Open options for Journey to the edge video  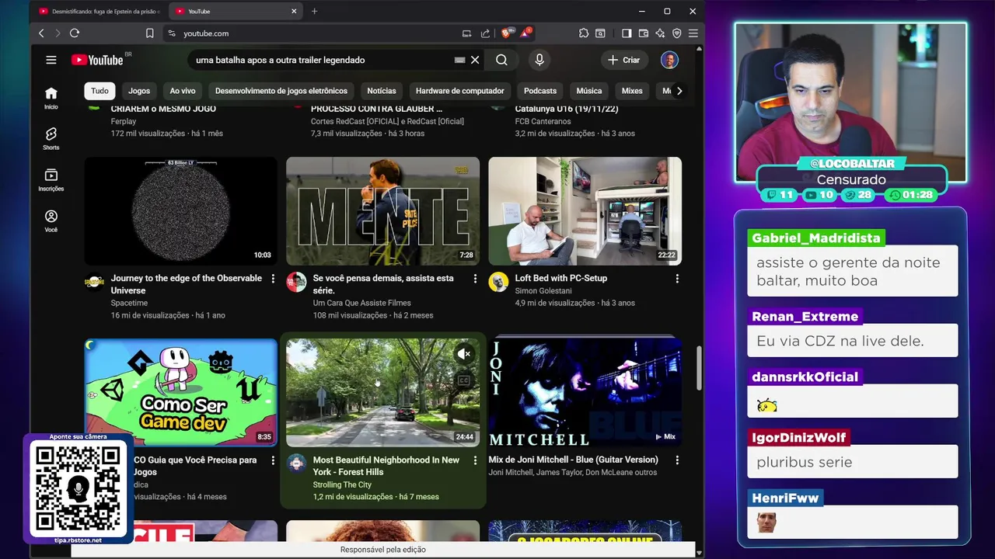(273, 279)
